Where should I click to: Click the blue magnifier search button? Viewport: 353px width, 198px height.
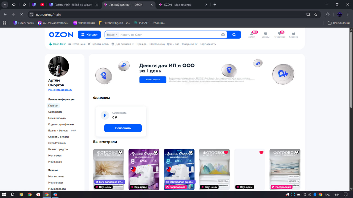[x=234, y=35]
